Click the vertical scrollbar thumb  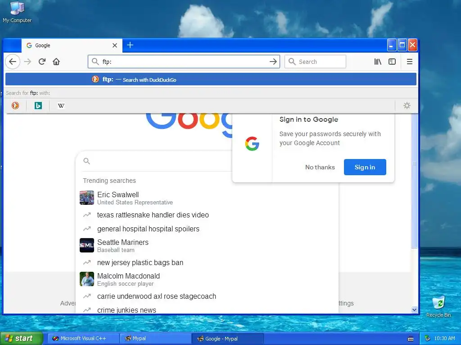click(x=415, y=181)
